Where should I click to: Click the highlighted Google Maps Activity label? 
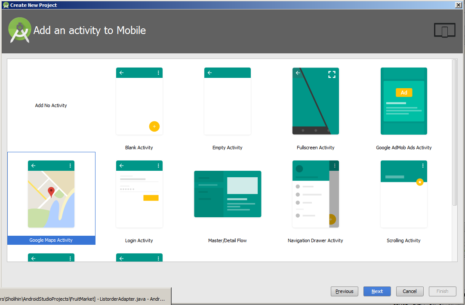point(51,240)
